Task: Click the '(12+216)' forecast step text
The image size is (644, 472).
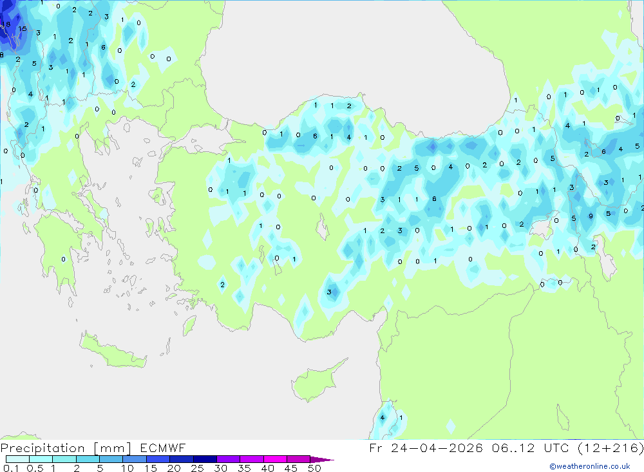Action: [611, 448]
